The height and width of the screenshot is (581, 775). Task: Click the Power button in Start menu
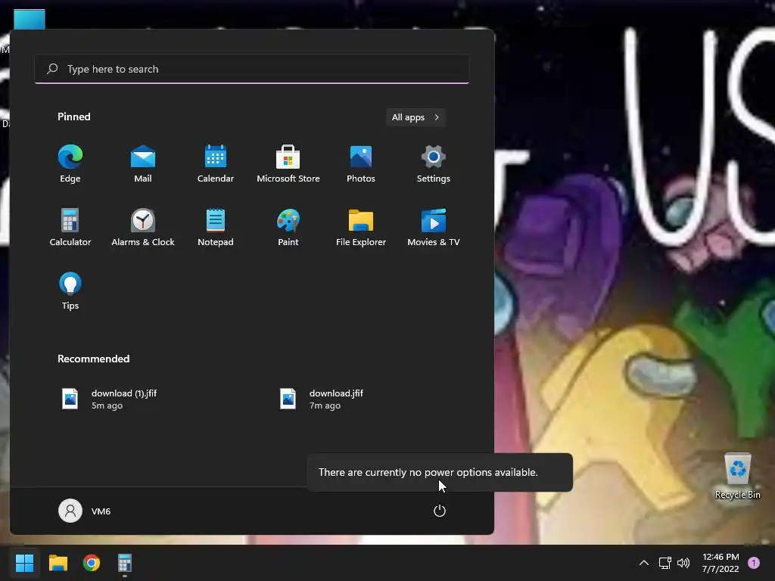(440, 511)
